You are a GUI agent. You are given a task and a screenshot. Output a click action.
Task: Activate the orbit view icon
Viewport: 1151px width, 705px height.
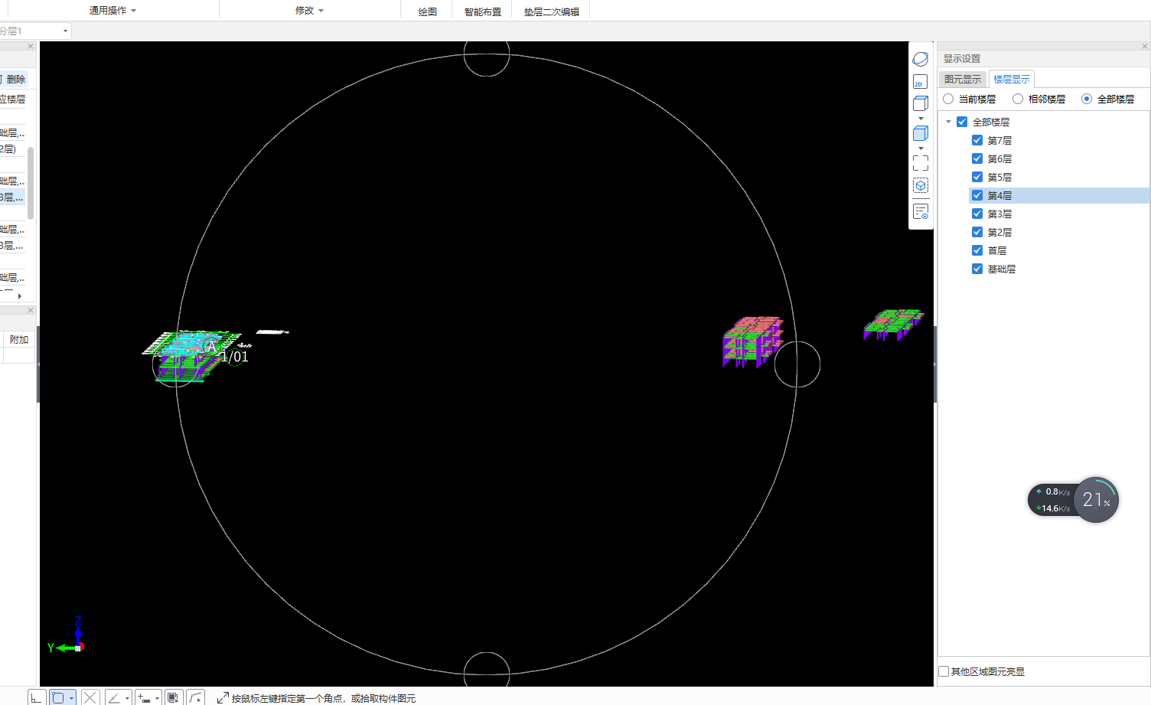point(921,59)
